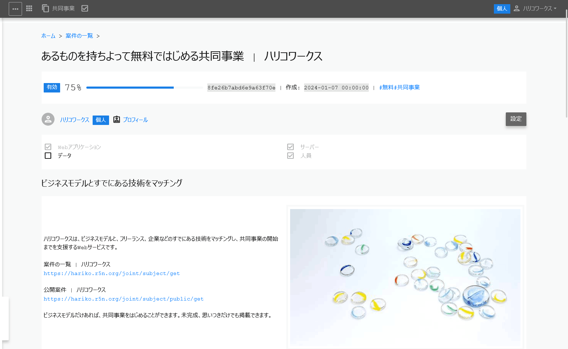Open the subject/public/get URL link
This screenshot has height=349, width=568.
[x=124, y=299]
